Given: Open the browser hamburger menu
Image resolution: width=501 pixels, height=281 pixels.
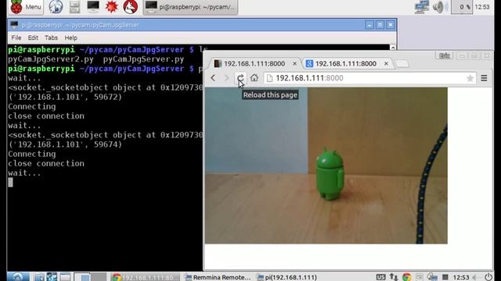Looking at the screenshot, I should [x=484, y=78].
